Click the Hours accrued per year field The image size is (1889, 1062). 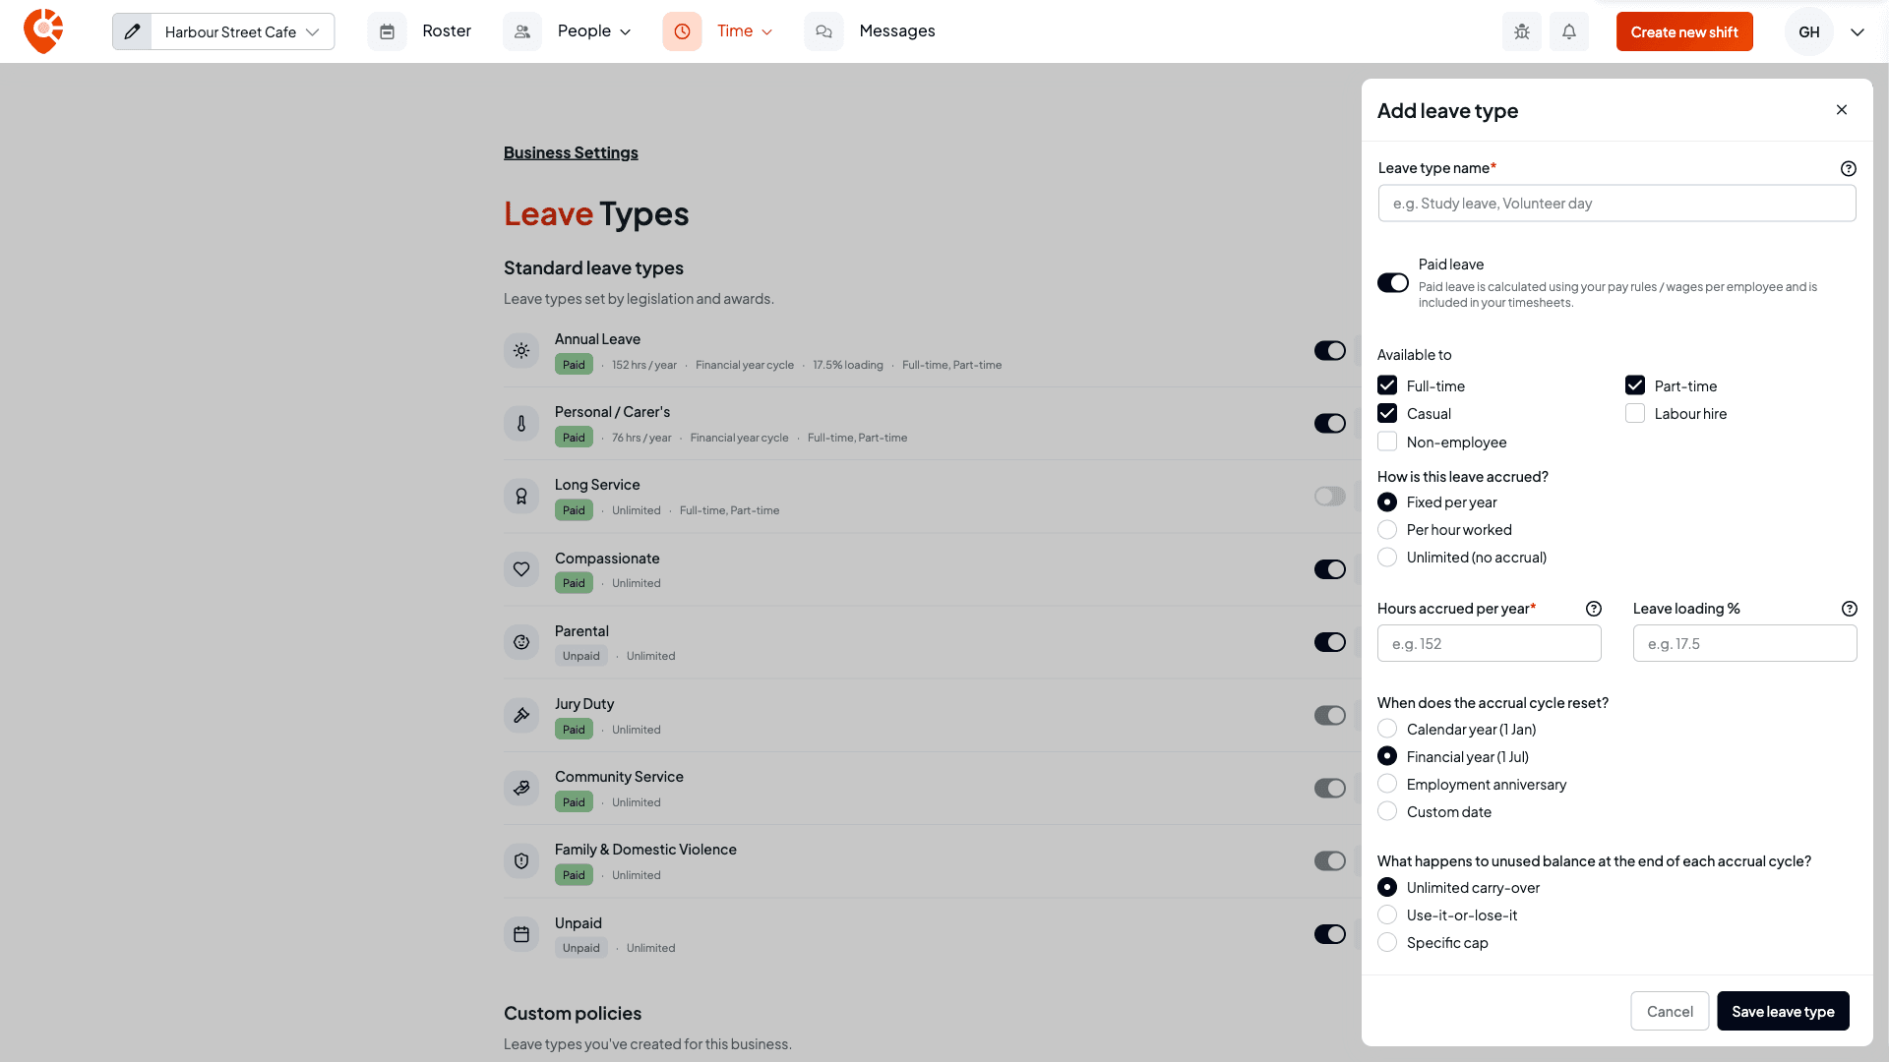[1490, 644]
